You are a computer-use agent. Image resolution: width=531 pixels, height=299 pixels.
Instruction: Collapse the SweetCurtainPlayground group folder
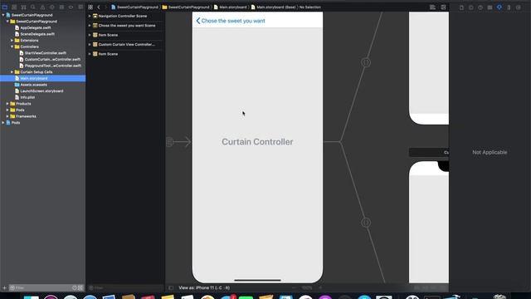(x=7, y=22)
